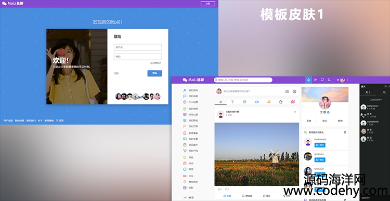Click the blue 登陆 login button
Viewport: 390px width, 201px height.
(x=154, y=73)
